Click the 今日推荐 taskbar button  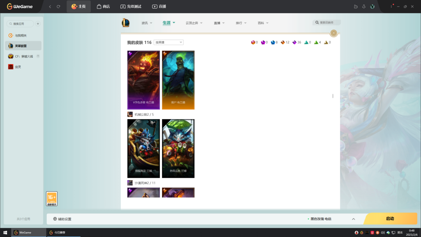64,232
